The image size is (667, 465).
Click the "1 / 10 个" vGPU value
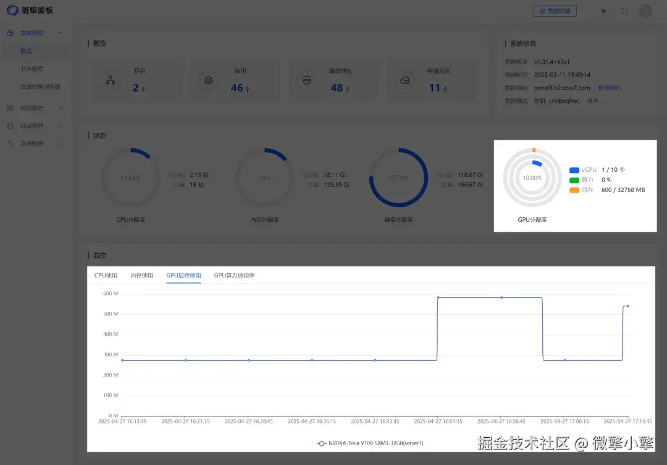[613, 170]
